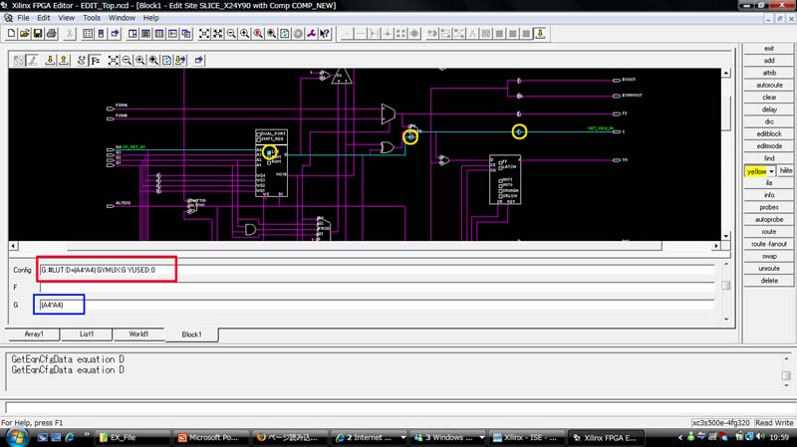Viewport: 797px width, 447px height.
Task: Click the G equation input field
Action: point(377,305)
